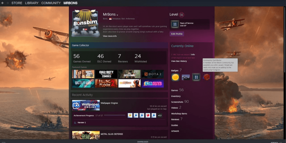Screen dimensions: 286x143
Task: Click 56 Games Owned stat
Action: pyautogui.click(x=82, y=58)
